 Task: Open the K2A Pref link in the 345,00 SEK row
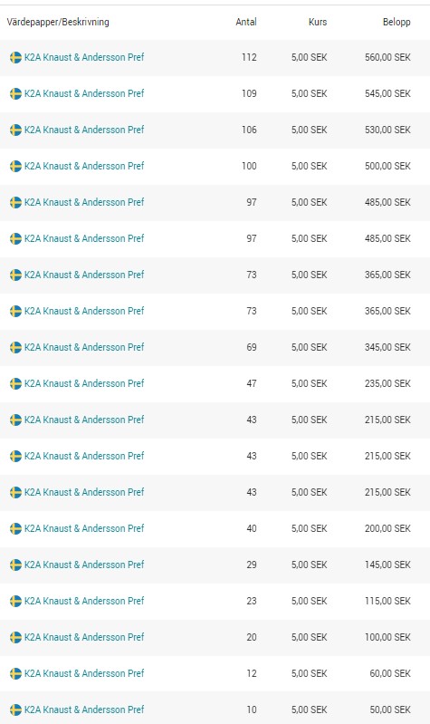click(84, 347)
